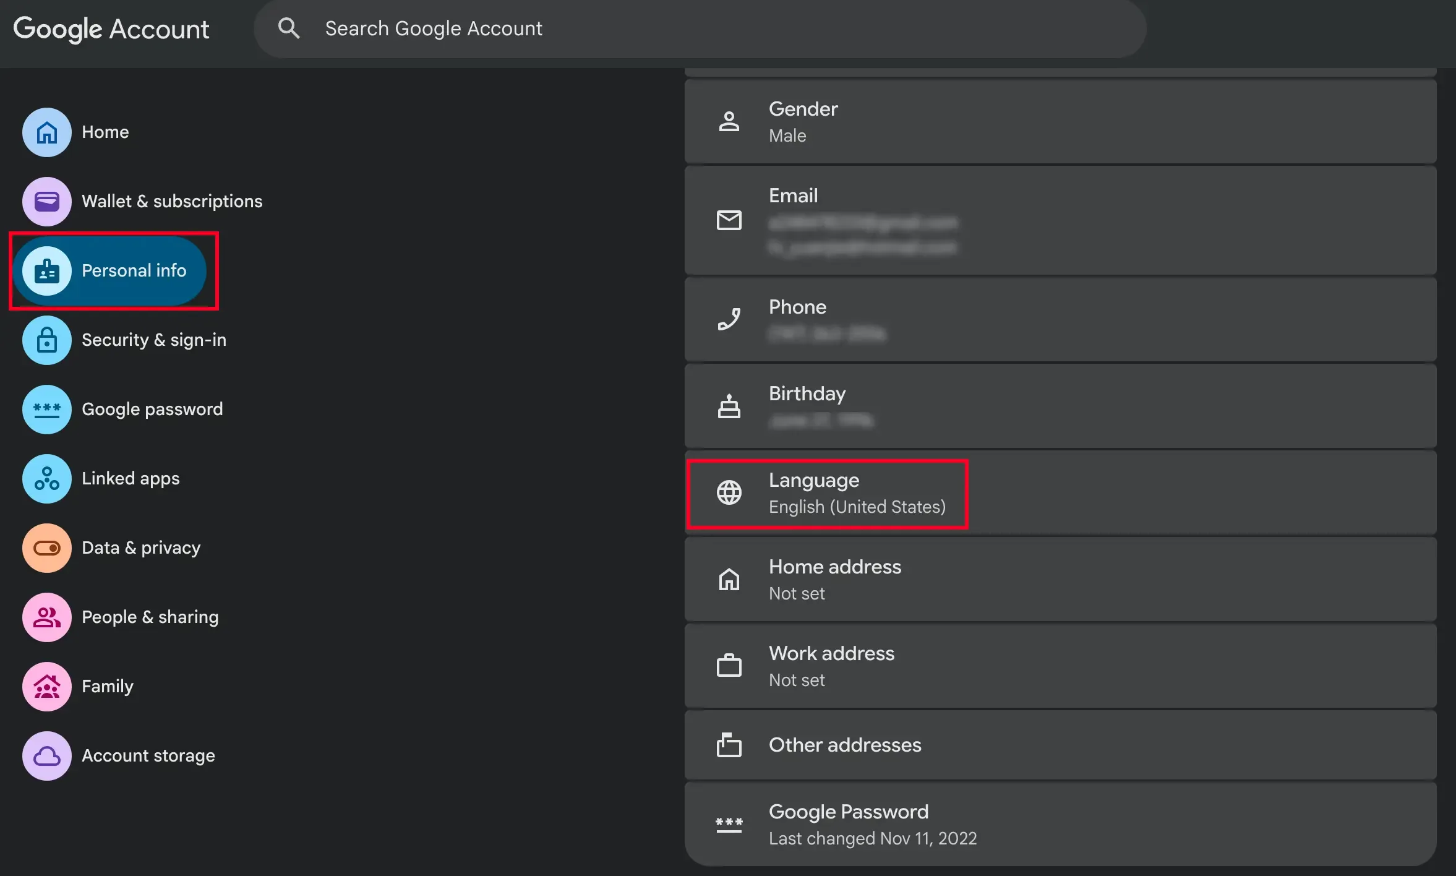Image resolution: width=1456 pixels, height=876 pixels.
Task: Click the Other addresses icon
Action: click(729, 745)
